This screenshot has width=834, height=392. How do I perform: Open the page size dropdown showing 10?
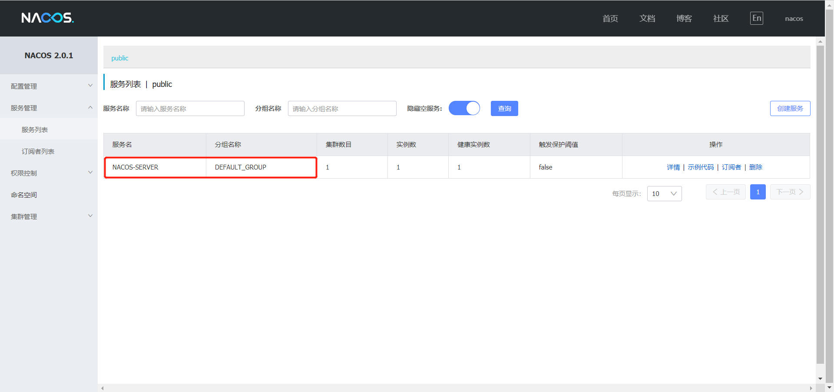click(x=664, y=193)
